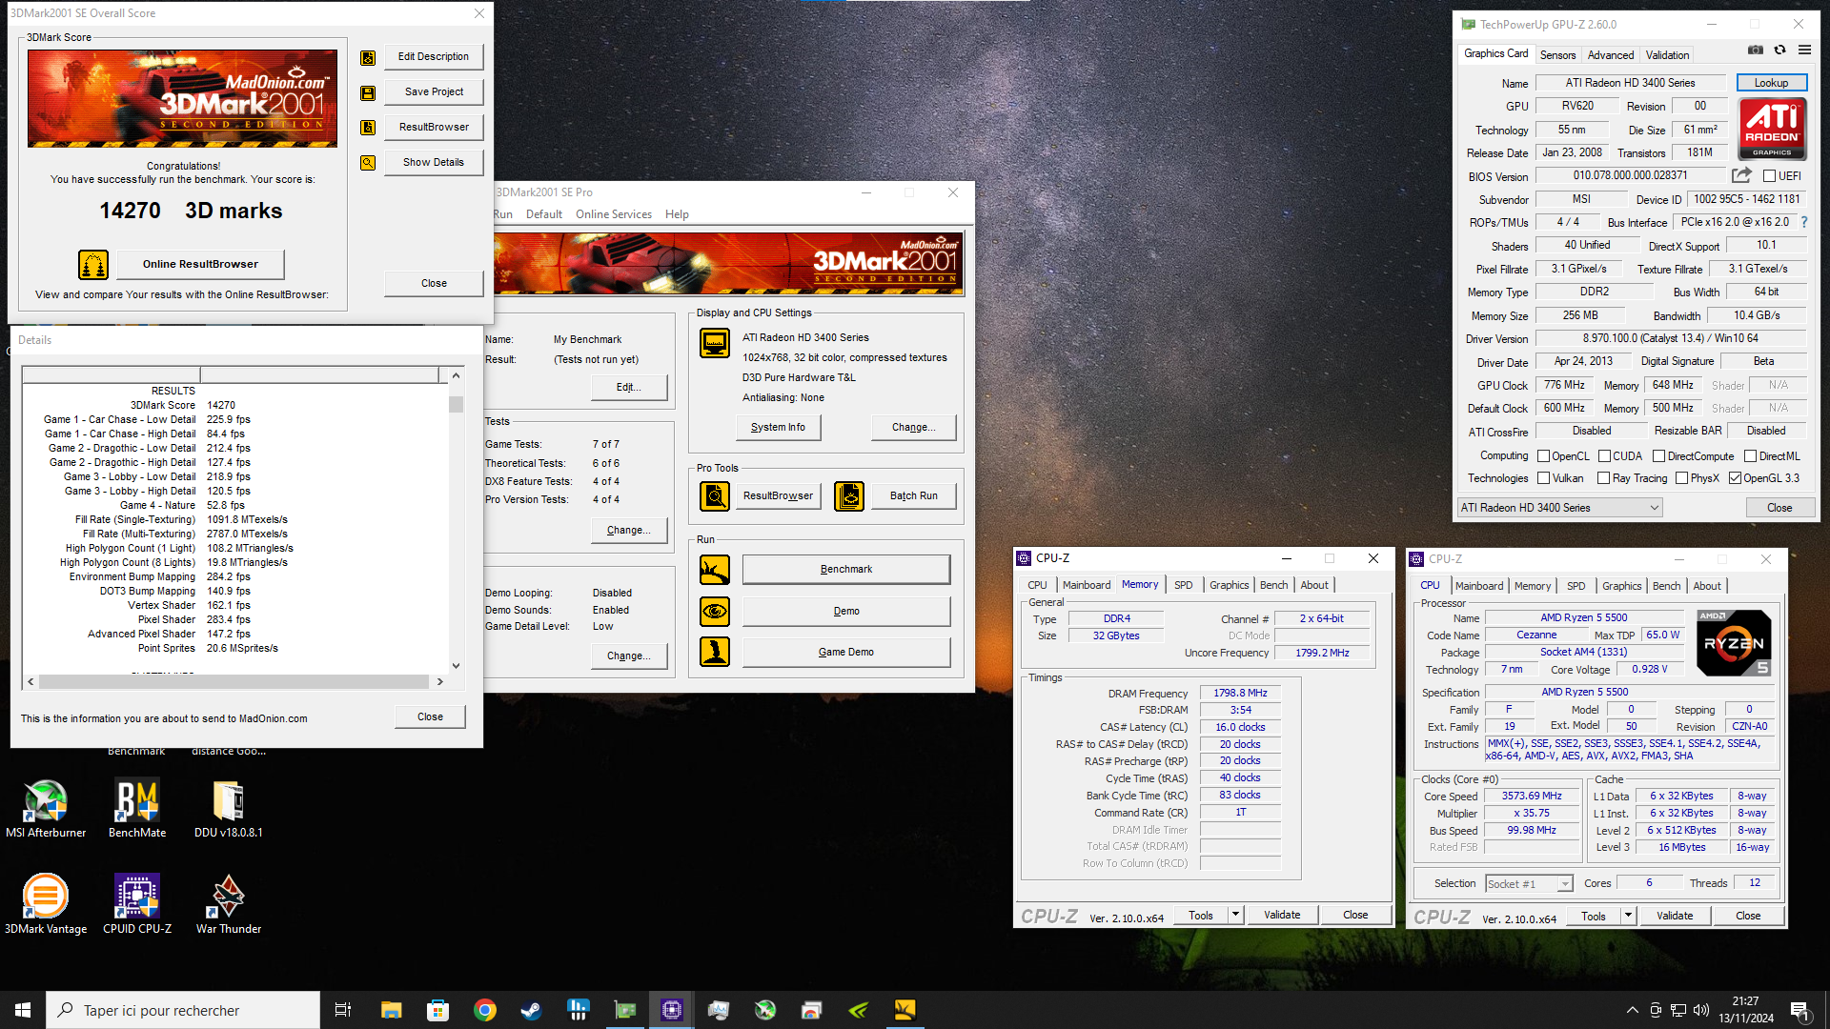Select SPD tab in Memory CPU-Z window
The image size is (1830, 1029).
(1183, 585)
